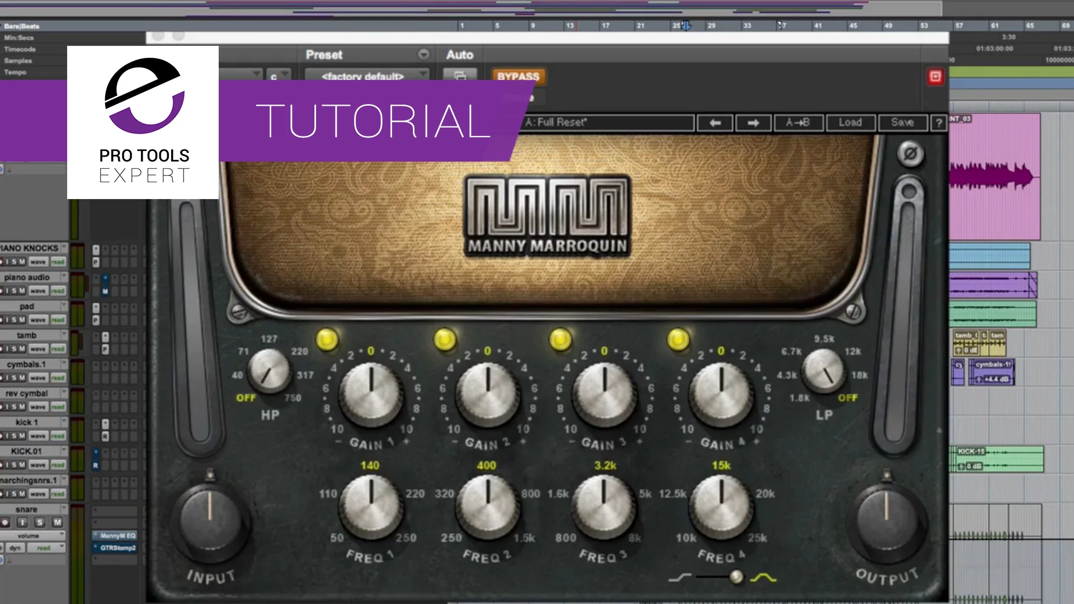Save the current EQ settings with Save
The width and height of the screenshot is (1074, 604).
click(x=902, y=123)
